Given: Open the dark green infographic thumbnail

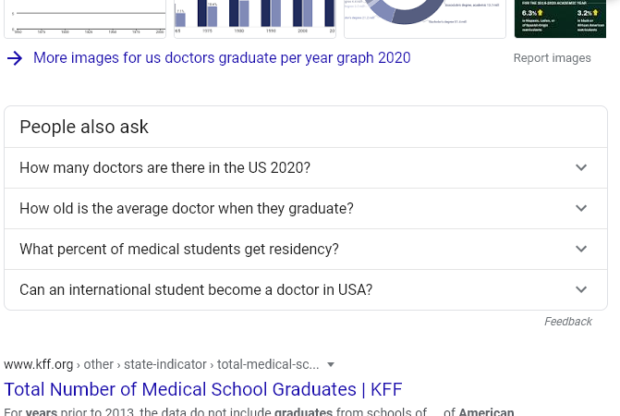Looking at the screenshot, I should pyautogui.click(x=560, y=19).
